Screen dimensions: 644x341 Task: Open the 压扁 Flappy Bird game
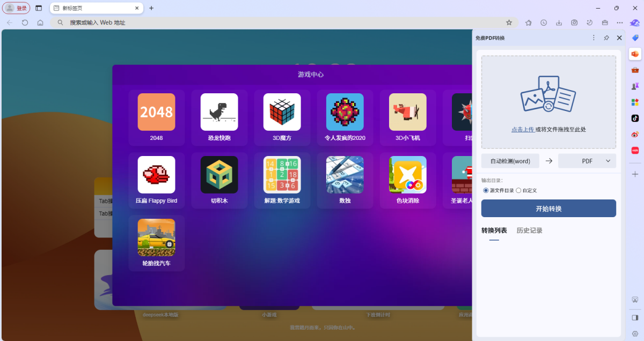coord(156,175)
